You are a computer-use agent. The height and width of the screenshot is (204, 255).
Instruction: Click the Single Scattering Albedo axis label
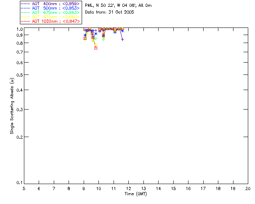[x=12, y=106]
